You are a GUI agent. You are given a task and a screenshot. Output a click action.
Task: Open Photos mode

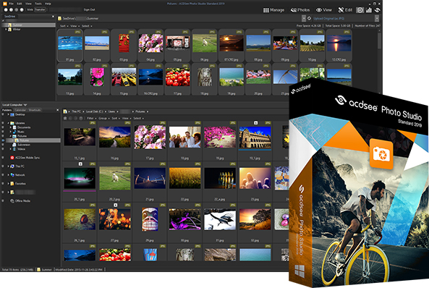coord(300,10)
